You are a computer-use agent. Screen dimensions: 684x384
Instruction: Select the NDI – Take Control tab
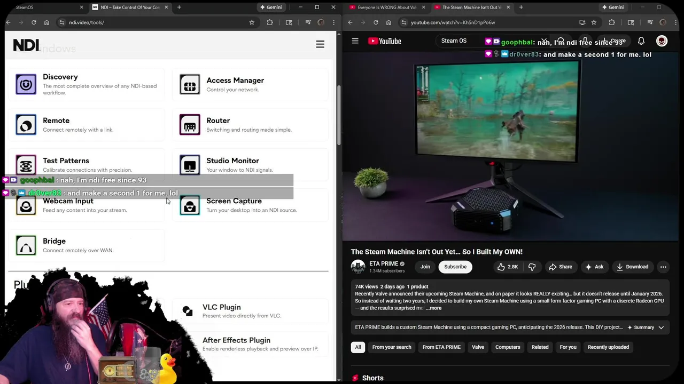pos(130,7)
